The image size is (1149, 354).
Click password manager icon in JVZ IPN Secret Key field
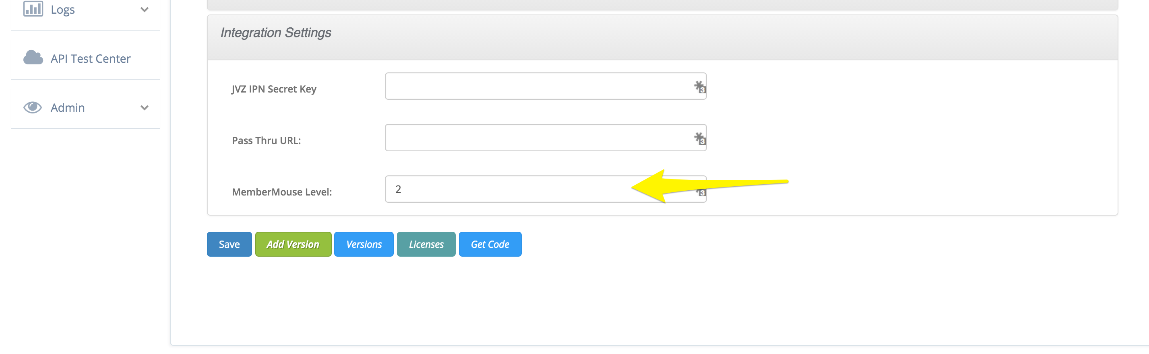pos(700,86)
